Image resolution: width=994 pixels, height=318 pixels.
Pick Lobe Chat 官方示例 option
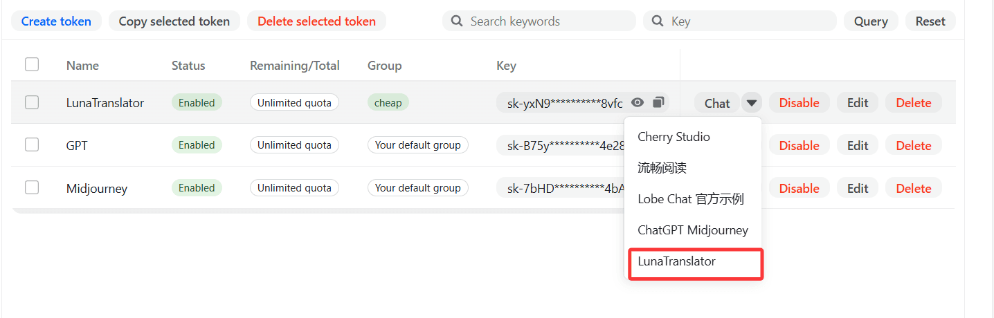coord(690,199)
